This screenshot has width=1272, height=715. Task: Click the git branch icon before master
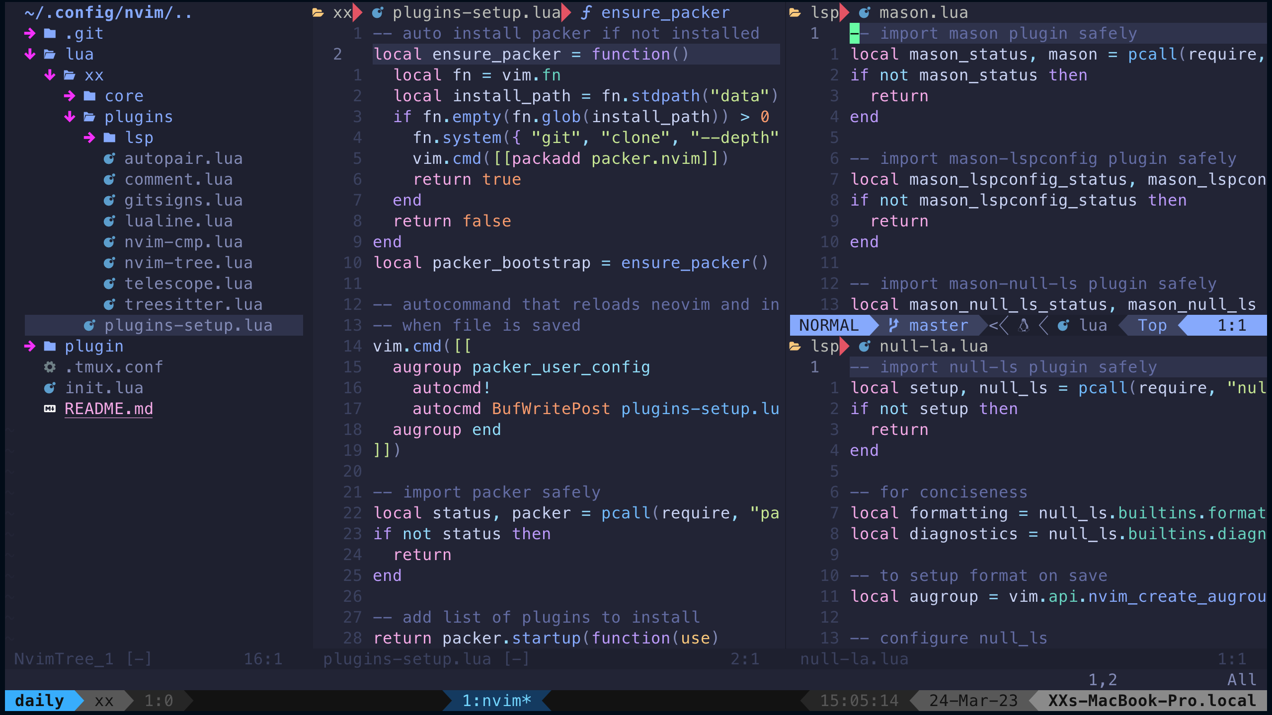point(893,325)
